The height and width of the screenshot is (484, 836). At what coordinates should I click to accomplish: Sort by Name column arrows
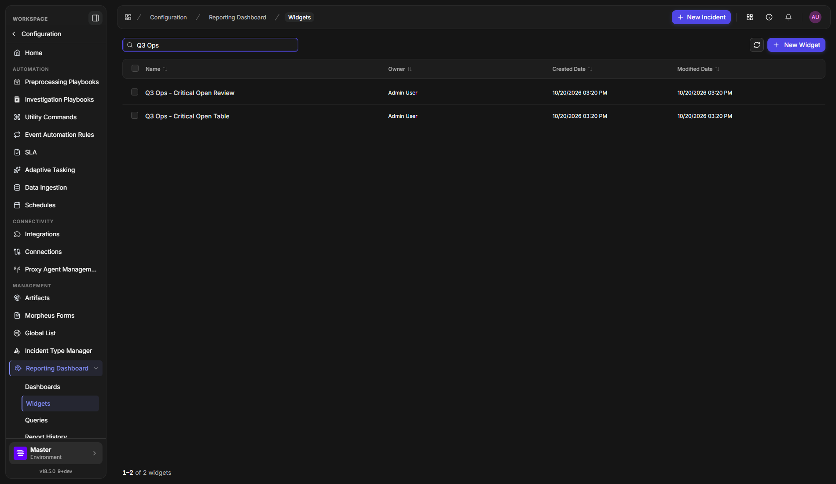[165, 69]
